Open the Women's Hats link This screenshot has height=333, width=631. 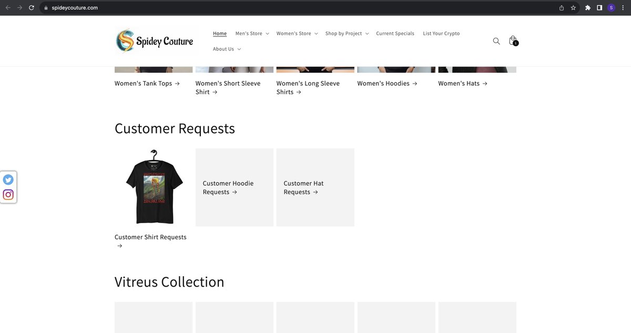(463, 83)
